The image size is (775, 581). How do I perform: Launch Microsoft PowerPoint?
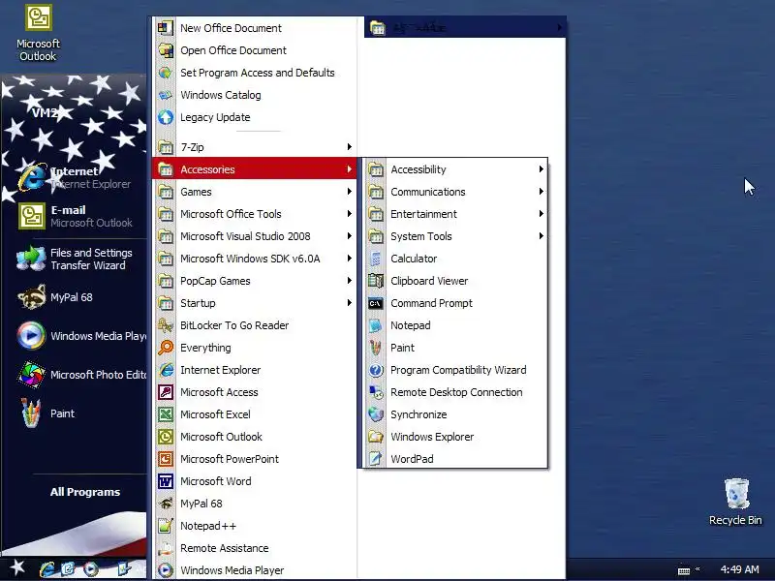255,458
